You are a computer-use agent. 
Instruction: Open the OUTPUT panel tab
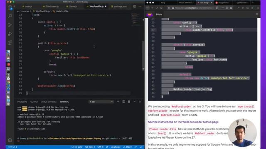click(34, 102)
